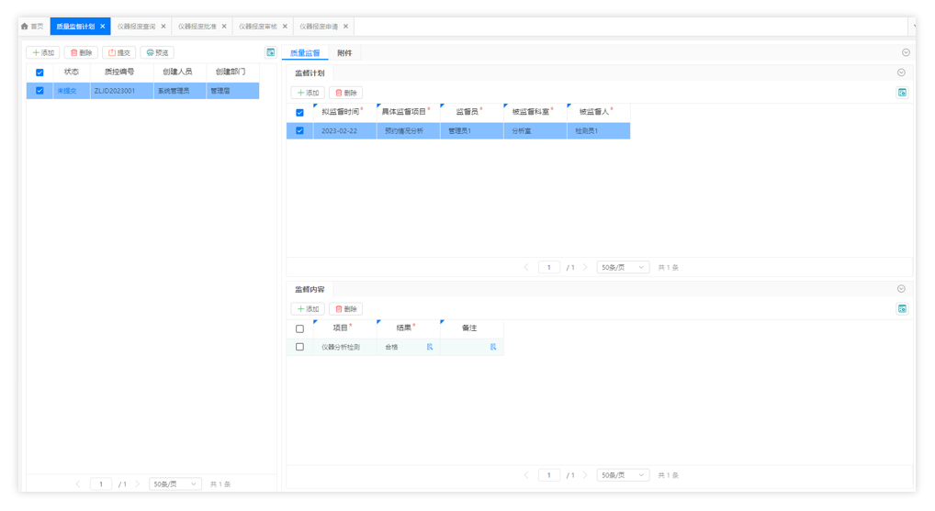935x511 pixels.
Task: Switch to the 仪器报废查询 tab
Action: pos(136,27)
